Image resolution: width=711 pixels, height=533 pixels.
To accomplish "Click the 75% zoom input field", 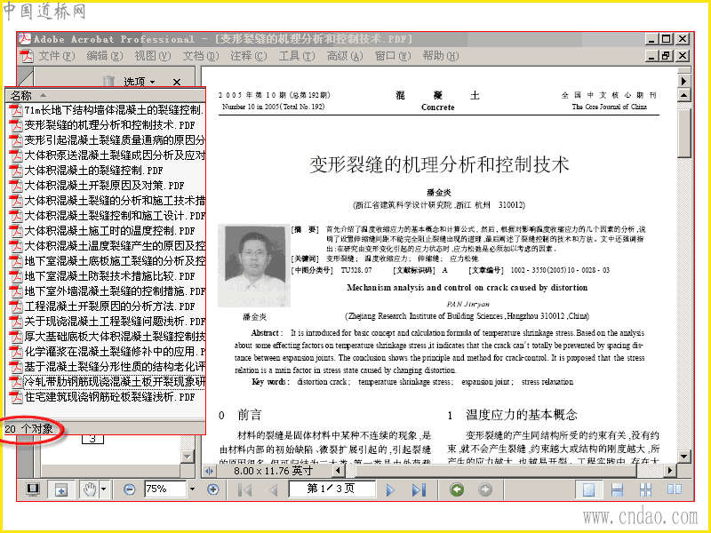I will [x=165, y=489].
